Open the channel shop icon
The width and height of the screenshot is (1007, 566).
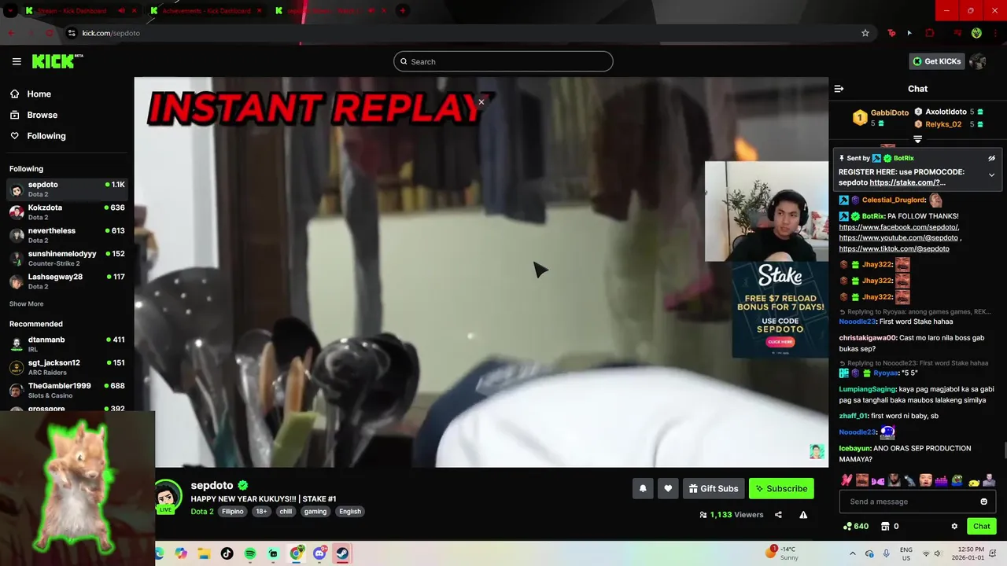click(x=884, y=526)
